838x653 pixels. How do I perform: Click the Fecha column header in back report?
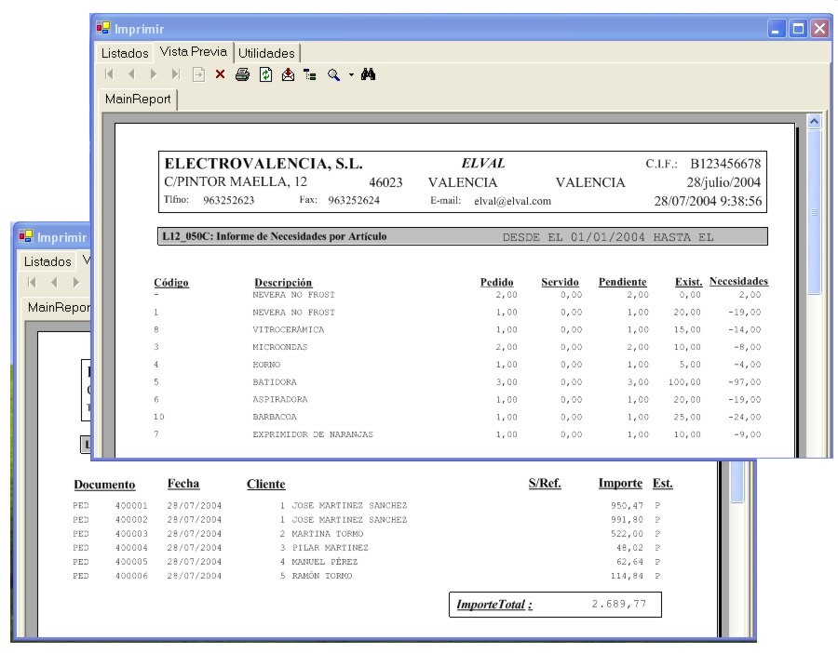183,484
